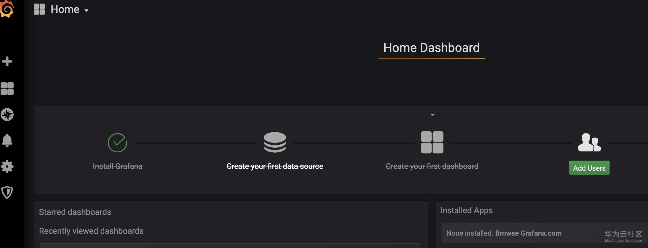Click the Recently viewed dashboards heading

(91, 231)
